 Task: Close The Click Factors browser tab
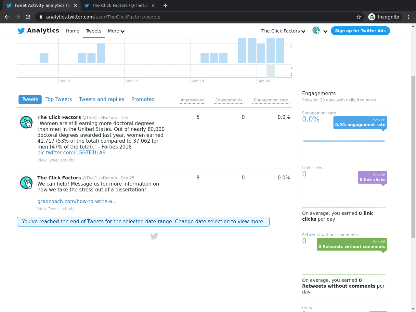pyautogui.click(x=153, y=6)
